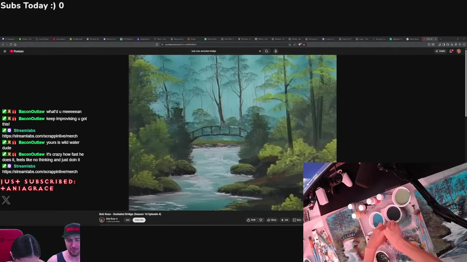Click browser Forward arrow
This screenshot has width=467, height=262.
pos(7,44)
